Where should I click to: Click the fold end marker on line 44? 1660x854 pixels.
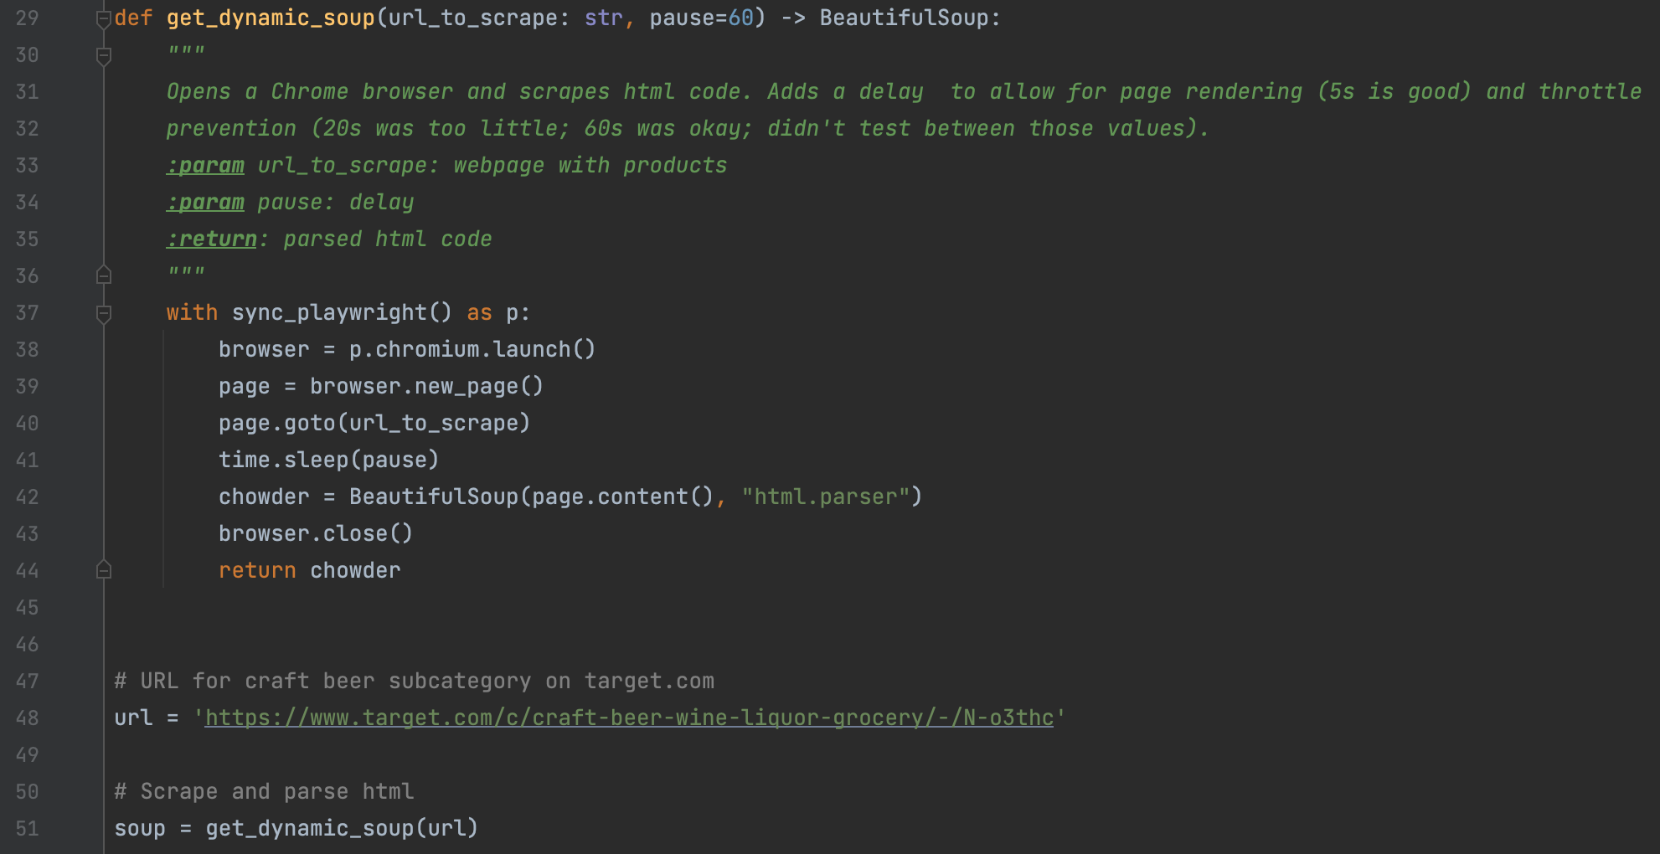point(104,570)
